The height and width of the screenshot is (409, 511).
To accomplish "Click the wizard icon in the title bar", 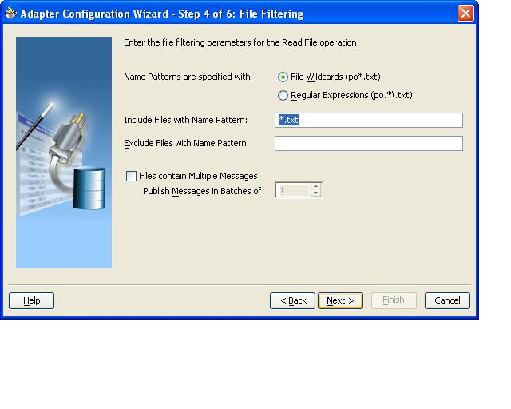I will (10, 14).
